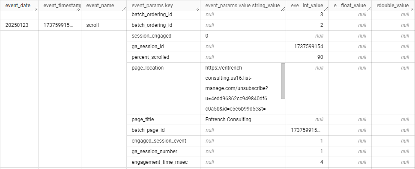Click the float_value column resize handle

(x=369, y=9)
